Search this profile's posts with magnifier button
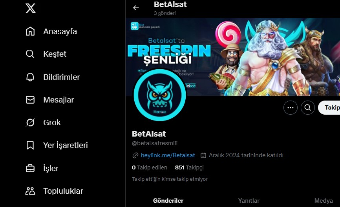 (308, 108)
